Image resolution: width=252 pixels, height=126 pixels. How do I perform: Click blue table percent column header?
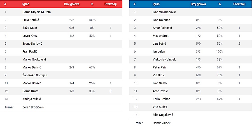[x=220, y=4]
